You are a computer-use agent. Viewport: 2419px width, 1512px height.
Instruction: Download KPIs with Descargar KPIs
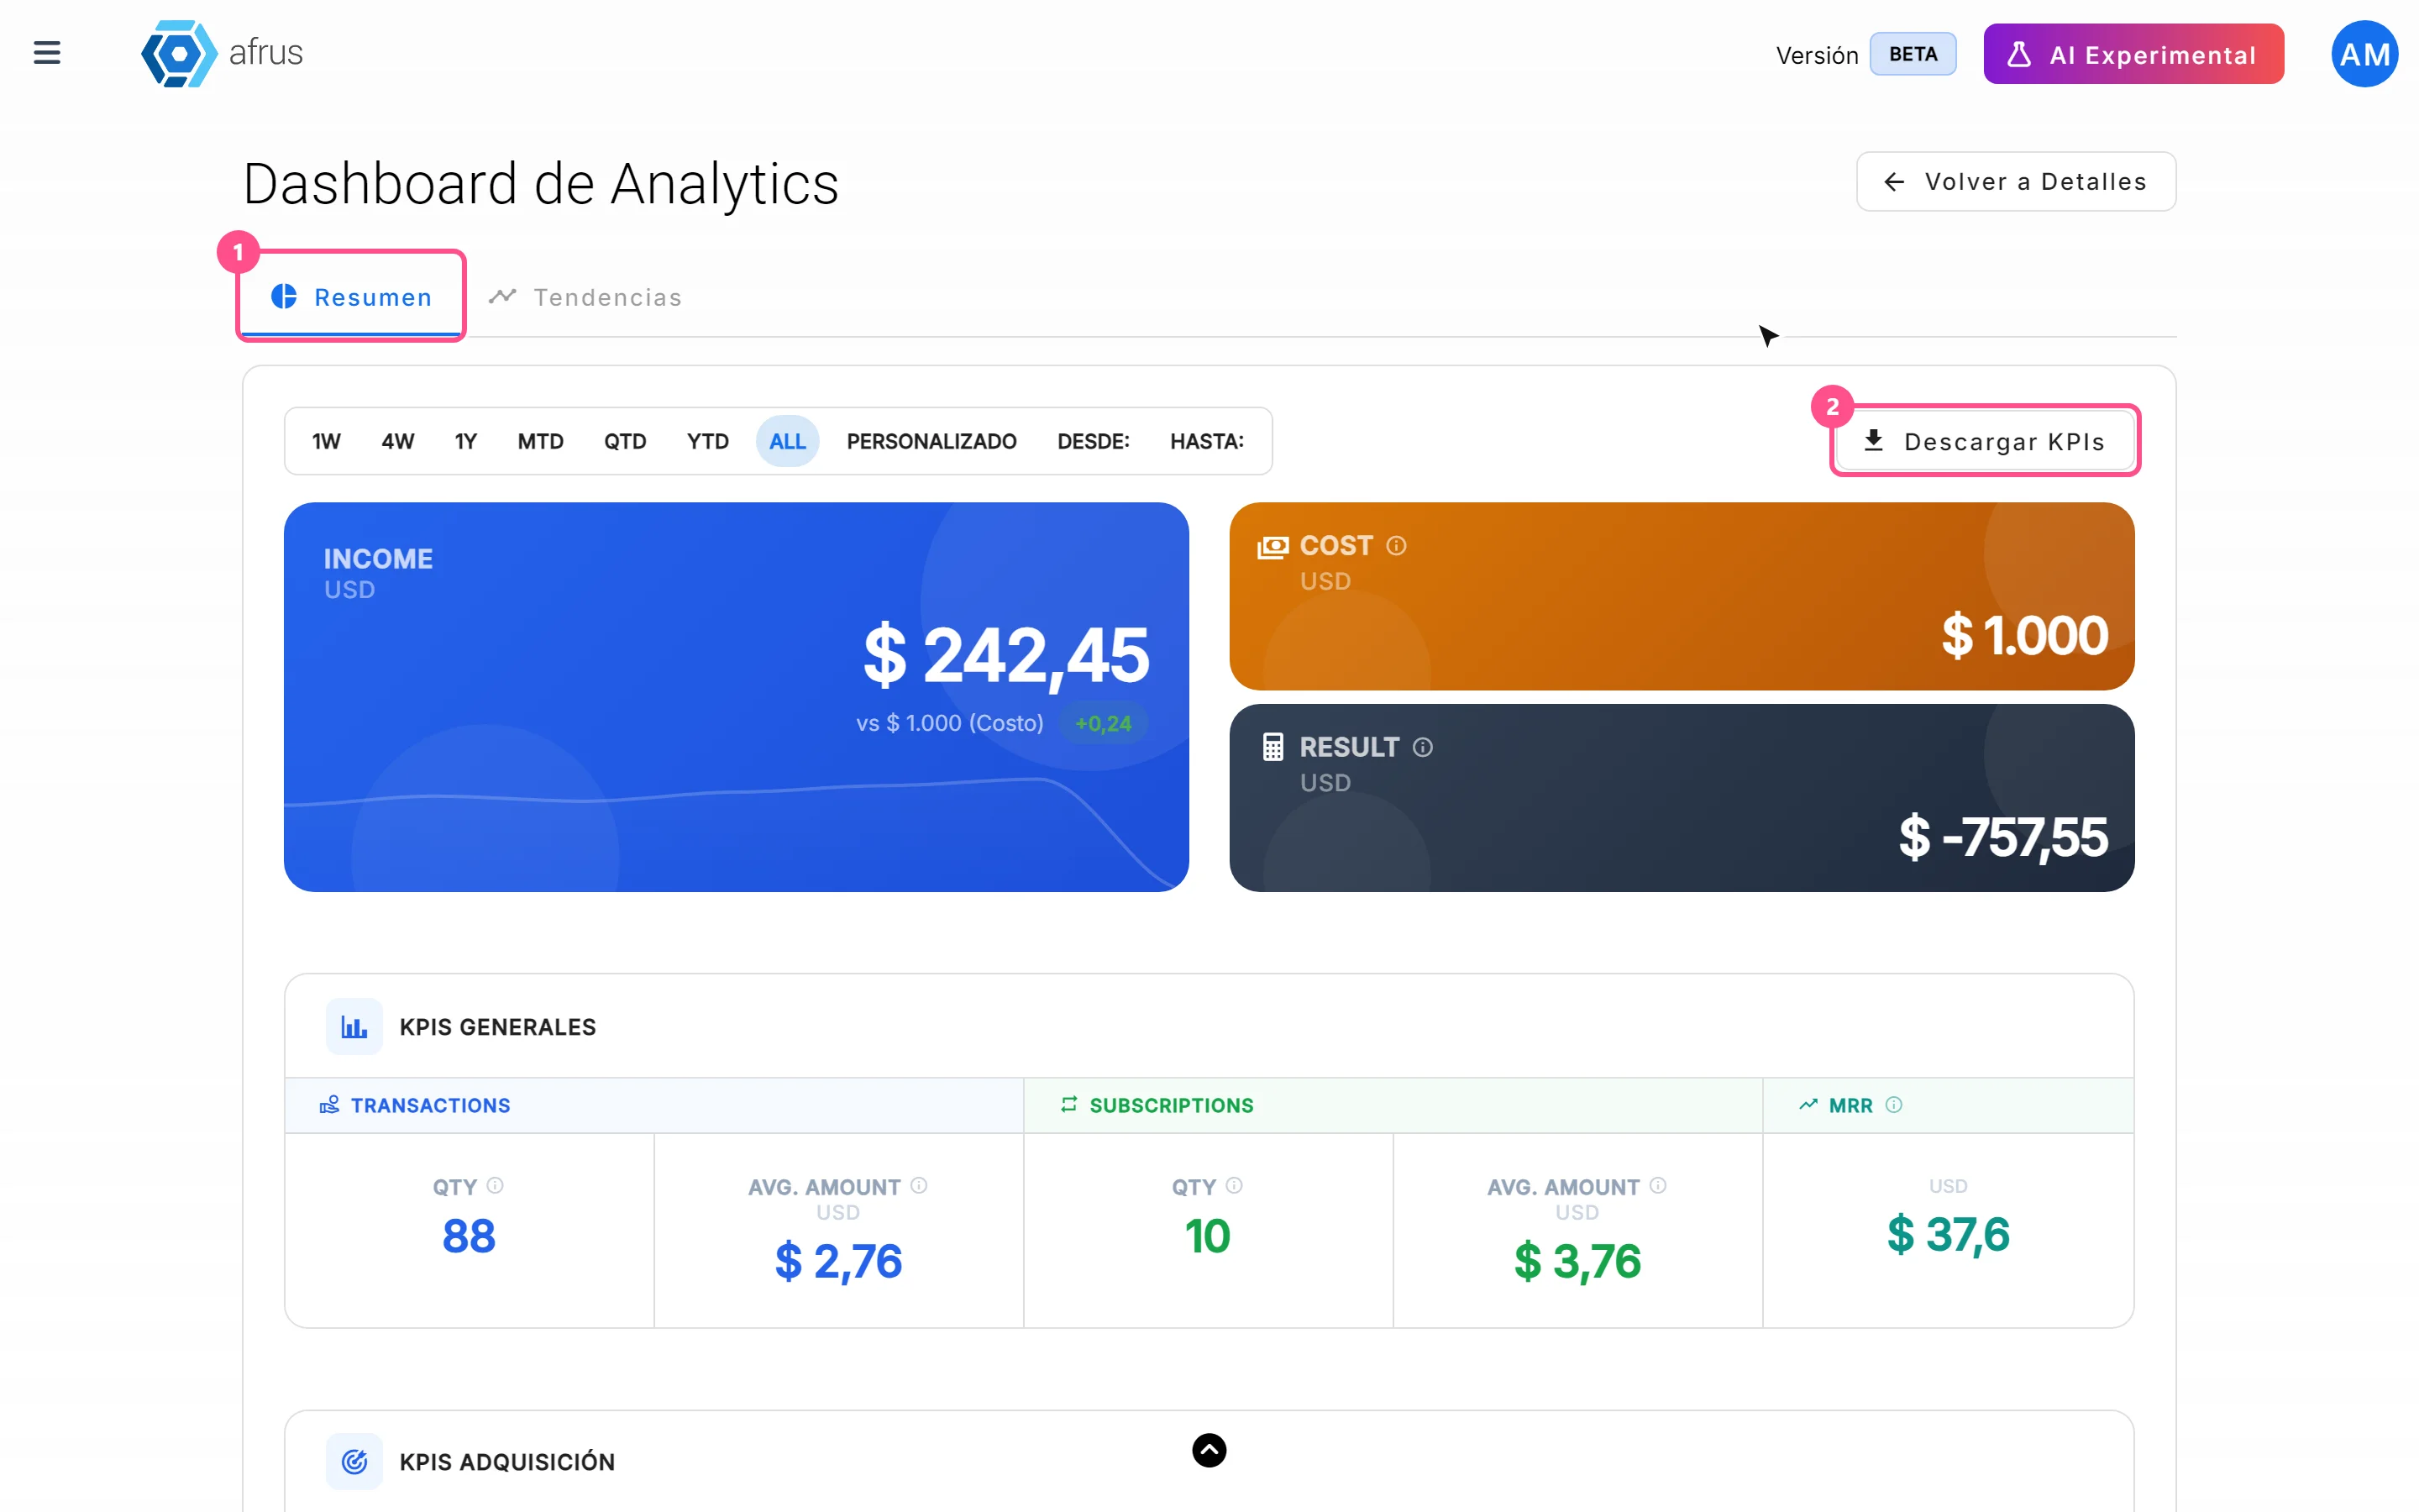[1986, 441]
